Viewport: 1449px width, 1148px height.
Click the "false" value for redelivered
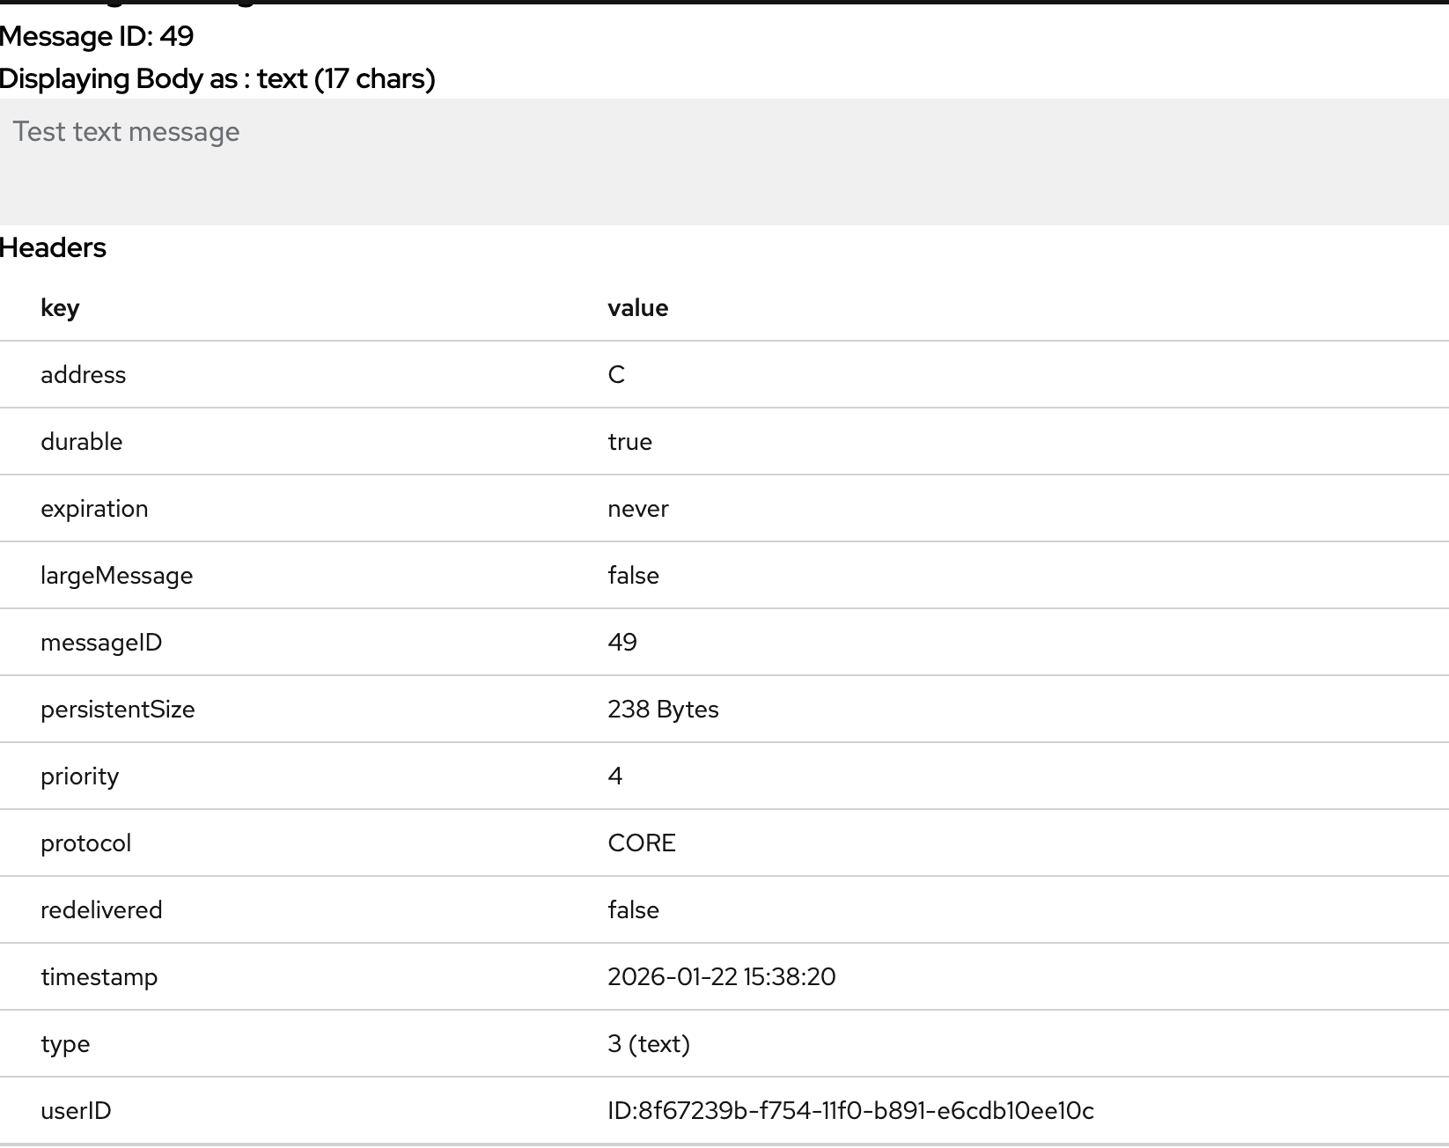tap(633, 910)
